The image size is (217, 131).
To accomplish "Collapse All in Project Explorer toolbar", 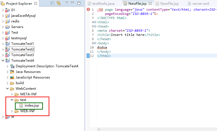I will pyautogui.click(x=52, y=3).
